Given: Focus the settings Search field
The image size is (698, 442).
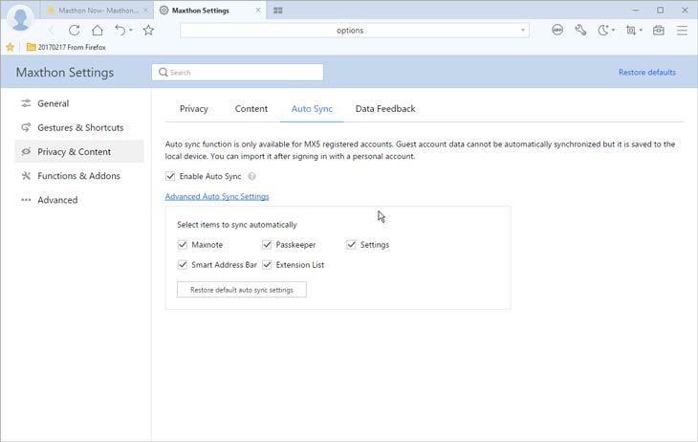Looking at the screenshot, I should click(x=237, y=72).
